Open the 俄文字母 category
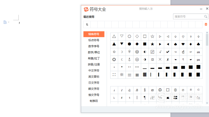The height and width of the screenshot is (117, 209). (94, 95)
